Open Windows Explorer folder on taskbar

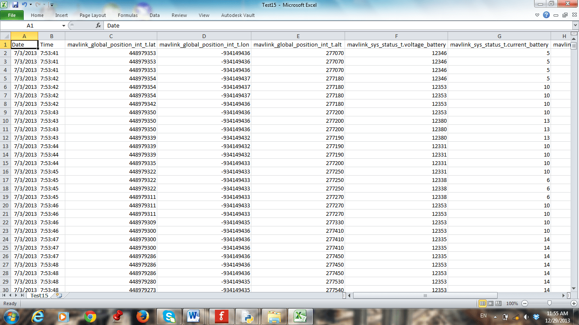point(274,316)
